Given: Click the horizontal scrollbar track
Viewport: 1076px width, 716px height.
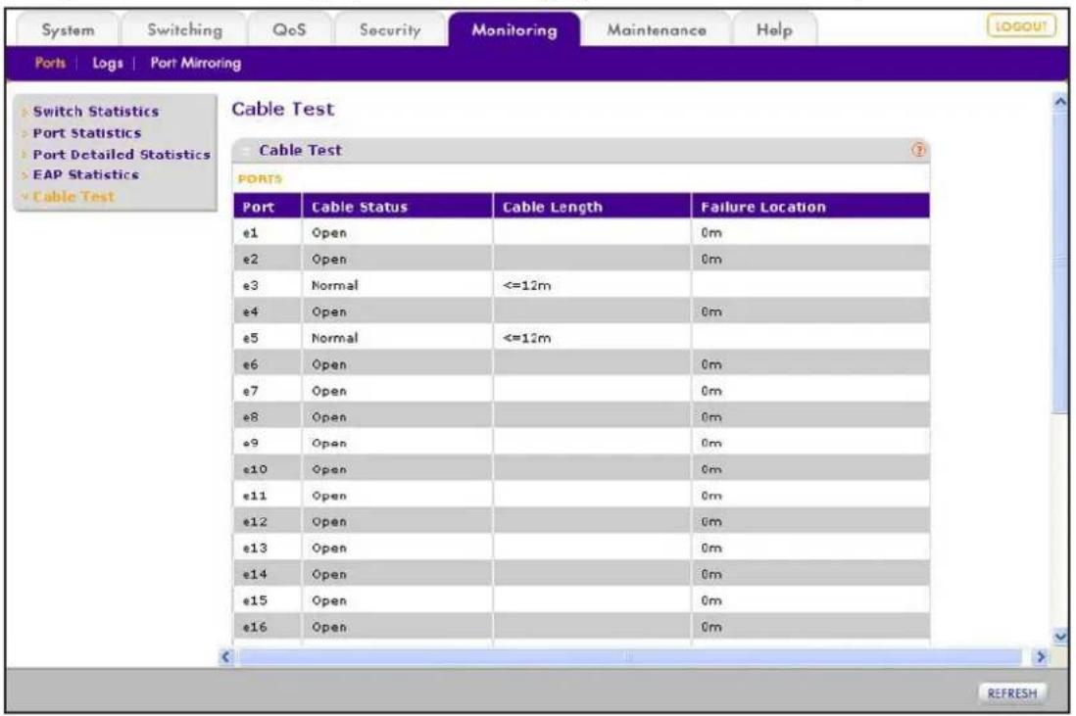Looking at the screenshot, I should coord(628,657).
